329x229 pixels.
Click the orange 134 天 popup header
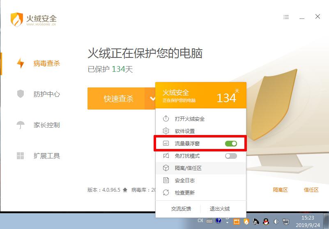201,95
